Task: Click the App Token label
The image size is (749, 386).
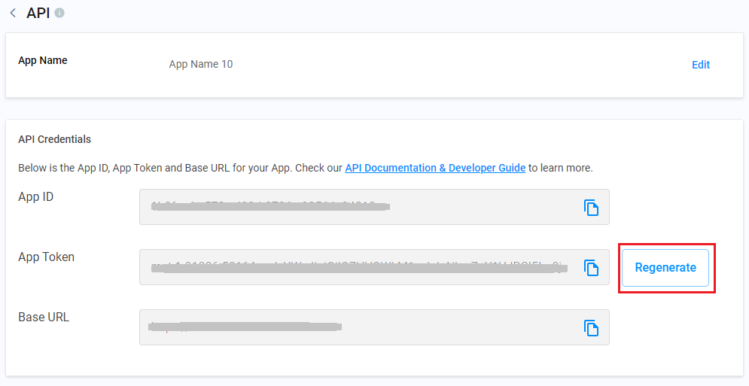Action: click(x=46, y=257)
